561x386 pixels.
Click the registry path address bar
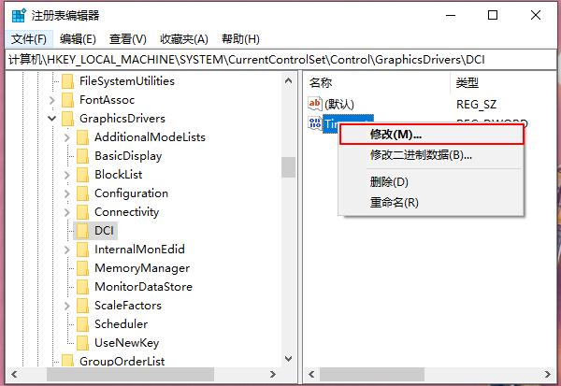pos(281,60)
